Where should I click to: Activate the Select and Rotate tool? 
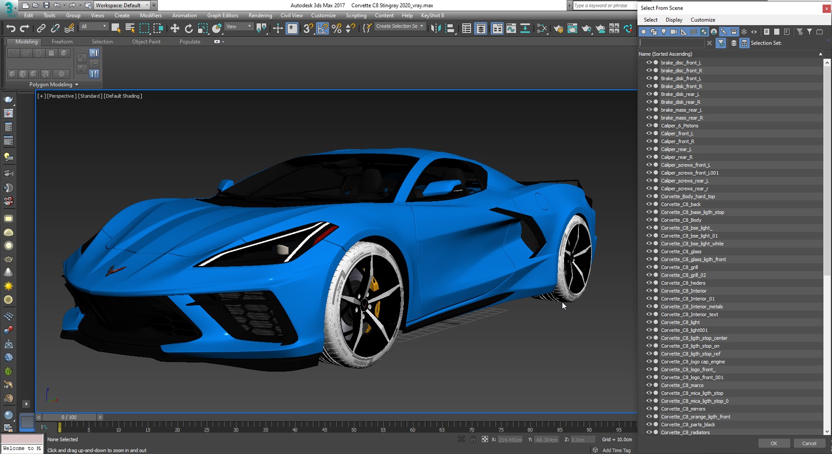tap(188, 29)
